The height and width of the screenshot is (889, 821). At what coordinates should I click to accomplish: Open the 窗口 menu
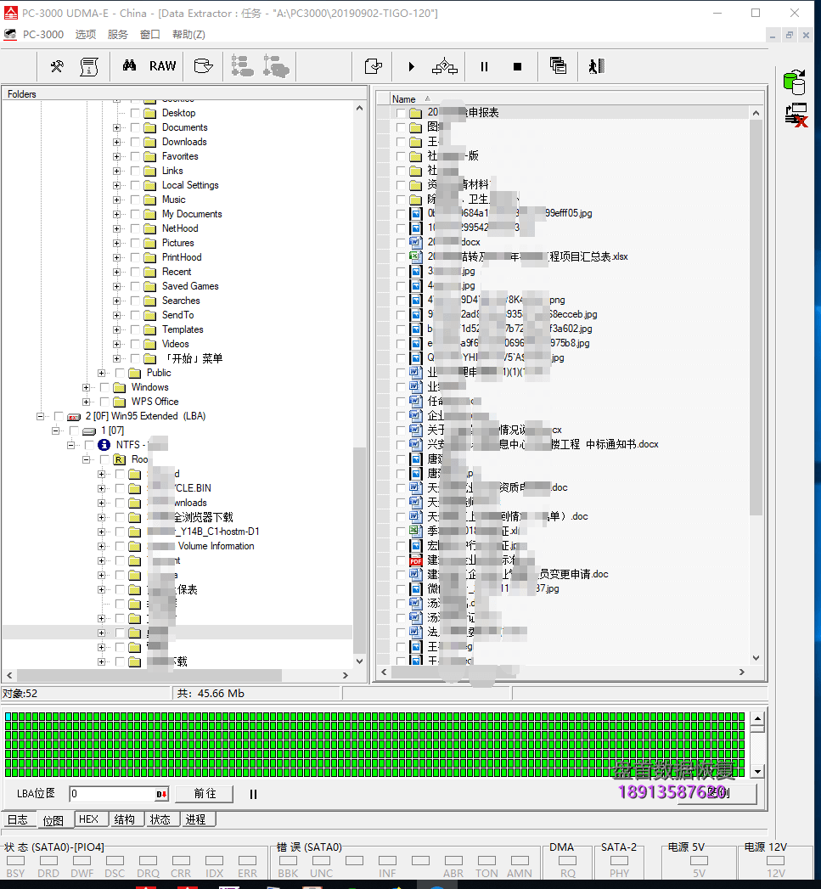tap(150, 35)
